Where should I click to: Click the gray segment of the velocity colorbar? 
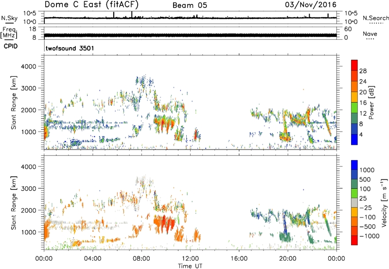tap(354, 202)
